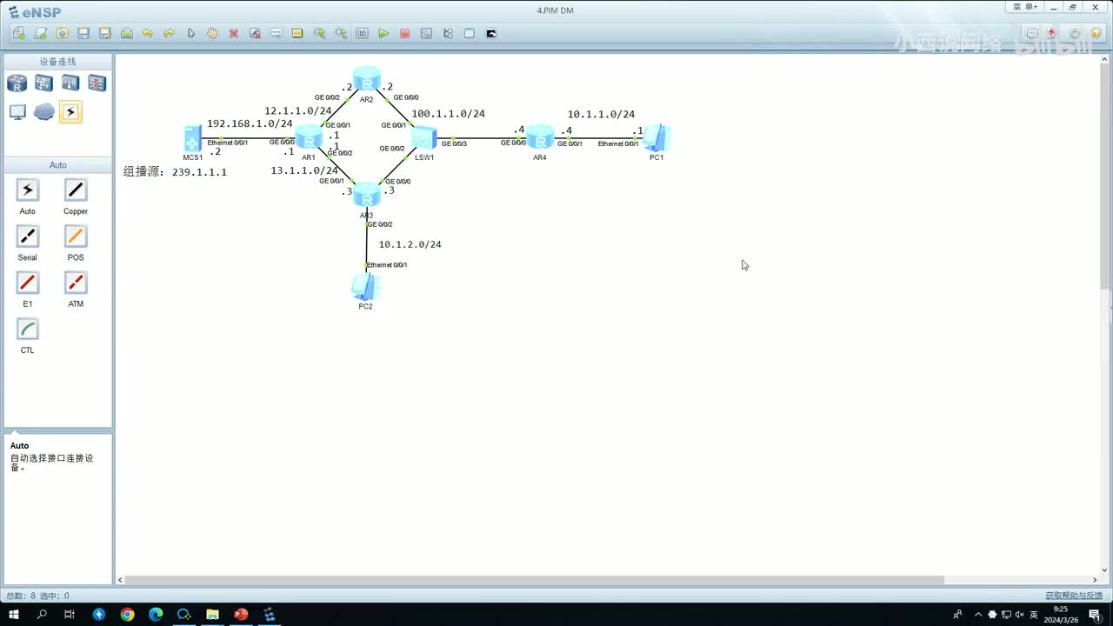The image size is (1113, 626).
Task: Open the black CLI console toolbar icon
Action: pos(491,33)
